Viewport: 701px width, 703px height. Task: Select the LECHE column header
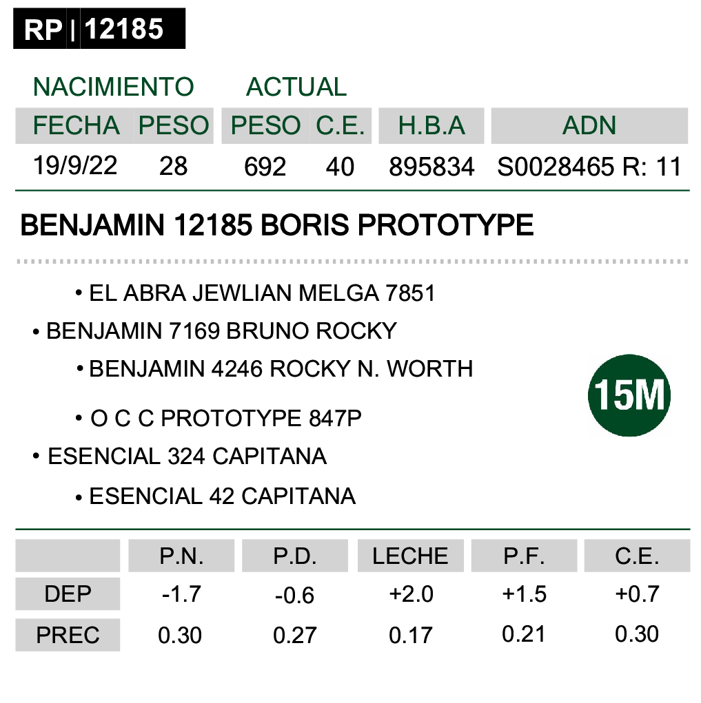410,556
